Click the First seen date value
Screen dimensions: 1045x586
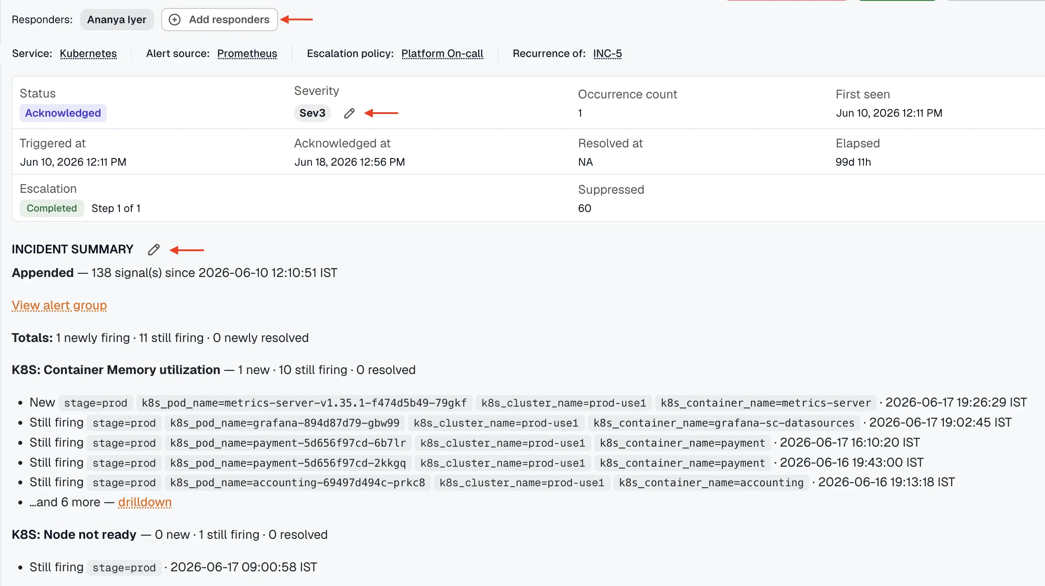click(x=889, y=113)
